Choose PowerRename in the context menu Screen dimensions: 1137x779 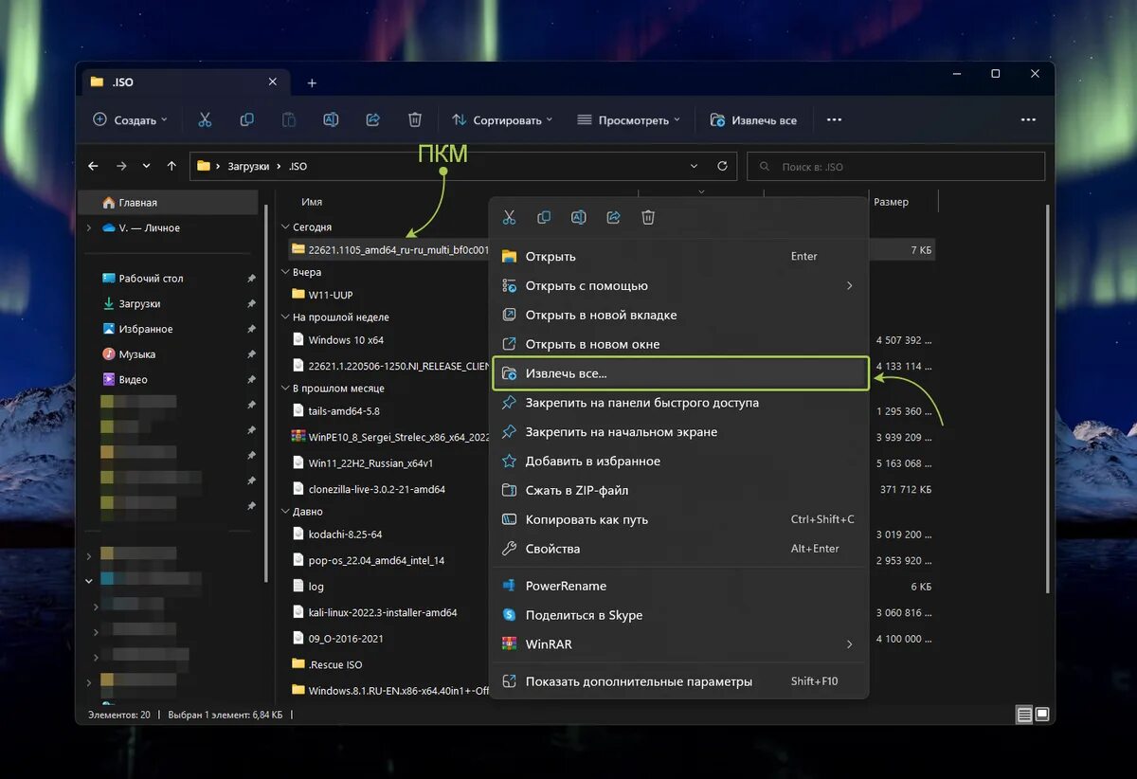(678, 586)
